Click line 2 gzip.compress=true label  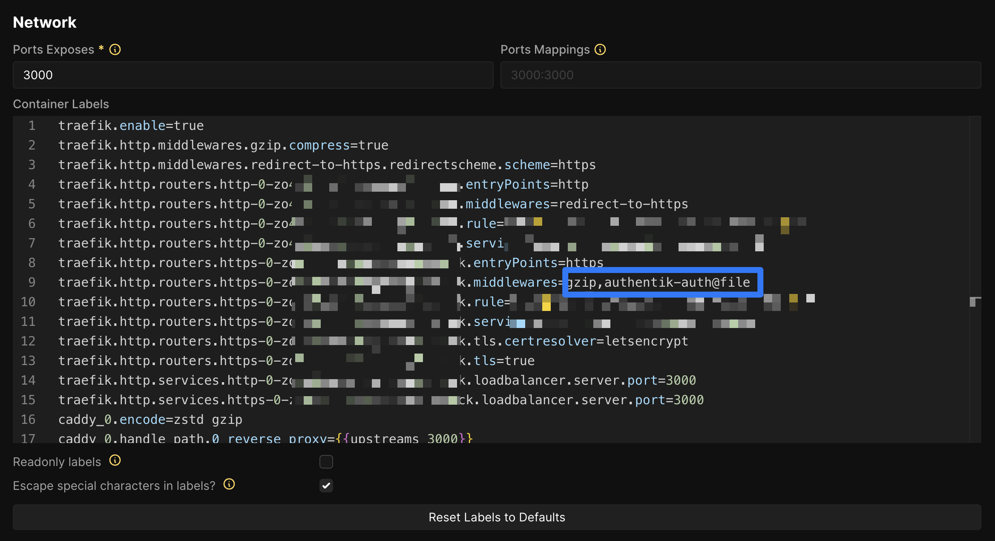click(x=223, y=145)
